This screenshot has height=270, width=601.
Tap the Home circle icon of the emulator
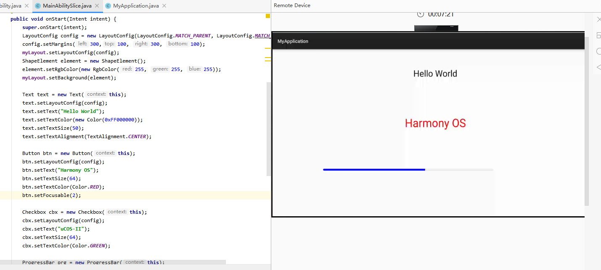coord(599,51)
